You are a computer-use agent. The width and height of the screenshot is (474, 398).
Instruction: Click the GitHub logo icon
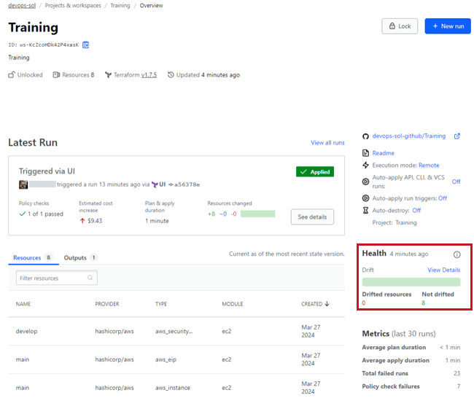click(365, 136)
